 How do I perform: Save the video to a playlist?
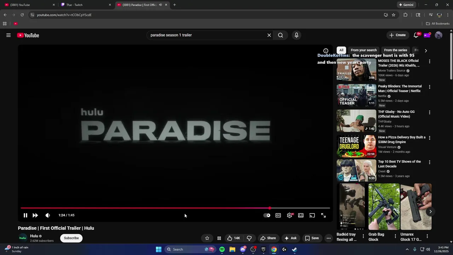312,238
